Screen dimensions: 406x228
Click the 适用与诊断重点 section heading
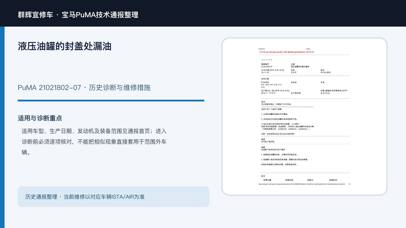tap(40, 118)
